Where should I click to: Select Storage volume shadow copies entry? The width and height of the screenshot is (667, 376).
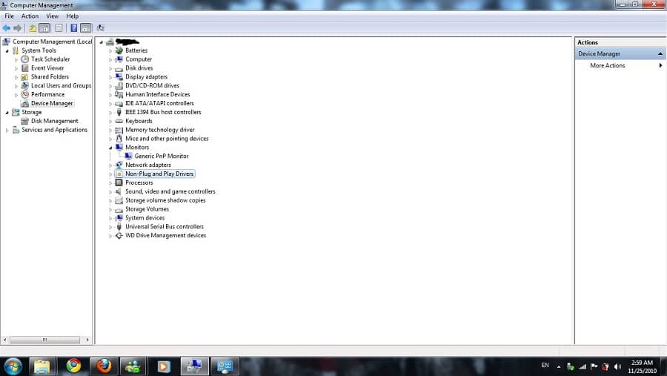165,200
